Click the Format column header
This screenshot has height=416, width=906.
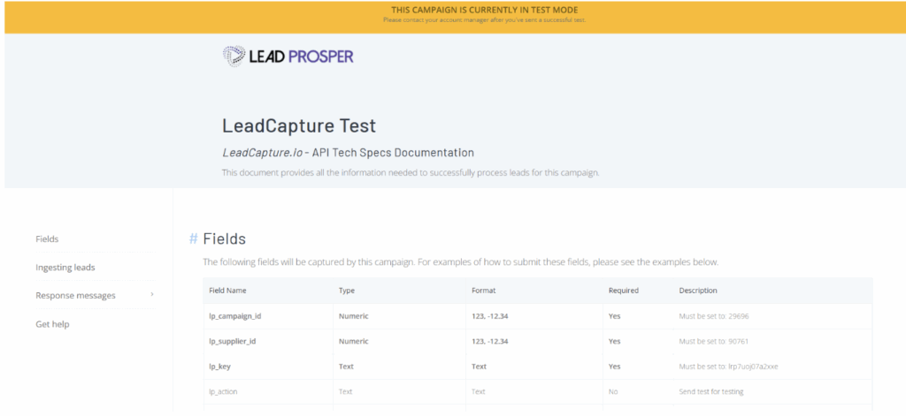pyautogui.click(x=483, y=290)
